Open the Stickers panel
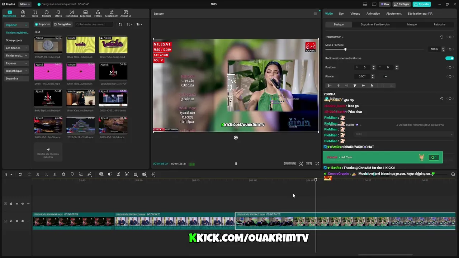459x258 pixels. click(x=47, y=14)
